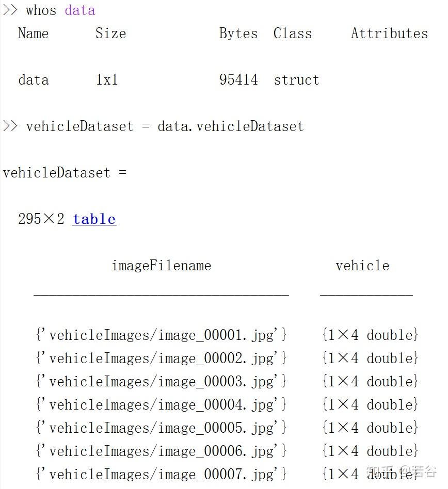The height and width of the screenshot is (489, 448).
Task: Select the Size column header
Action: [111, 33]
